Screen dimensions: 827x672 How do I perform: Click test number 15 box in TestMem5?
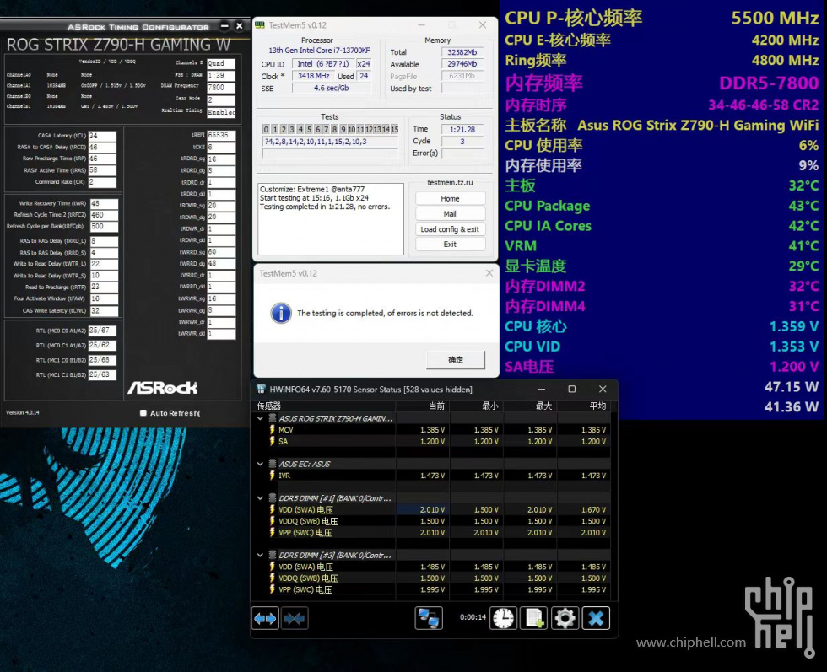[394, 129]
